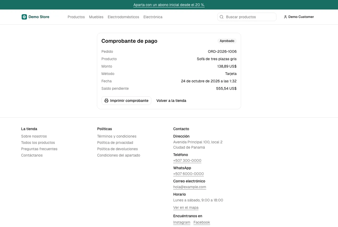Open the Electrónica category

tap(153, 17)
